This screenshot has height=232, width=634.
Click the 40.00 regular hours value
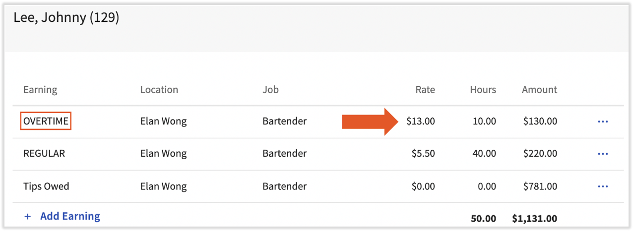click(x=484, y=154)
